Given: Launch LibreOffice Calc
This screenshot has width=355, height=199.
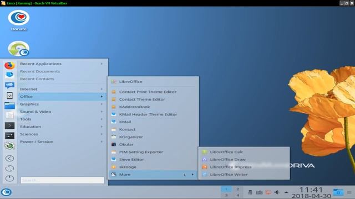Looking at the screenshot, I should tap(244, 152).
